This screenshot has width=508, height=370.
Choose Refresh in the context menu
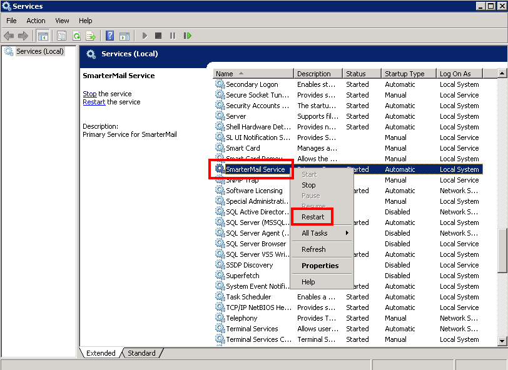[313, 249]
